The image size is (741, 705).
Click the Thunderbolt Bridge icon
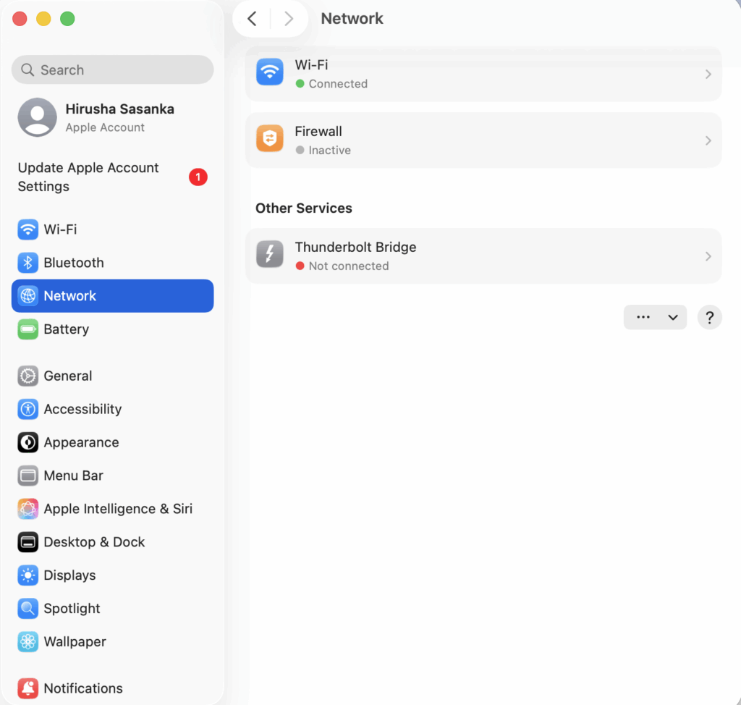pyautogui.click(x=270, y=256)
